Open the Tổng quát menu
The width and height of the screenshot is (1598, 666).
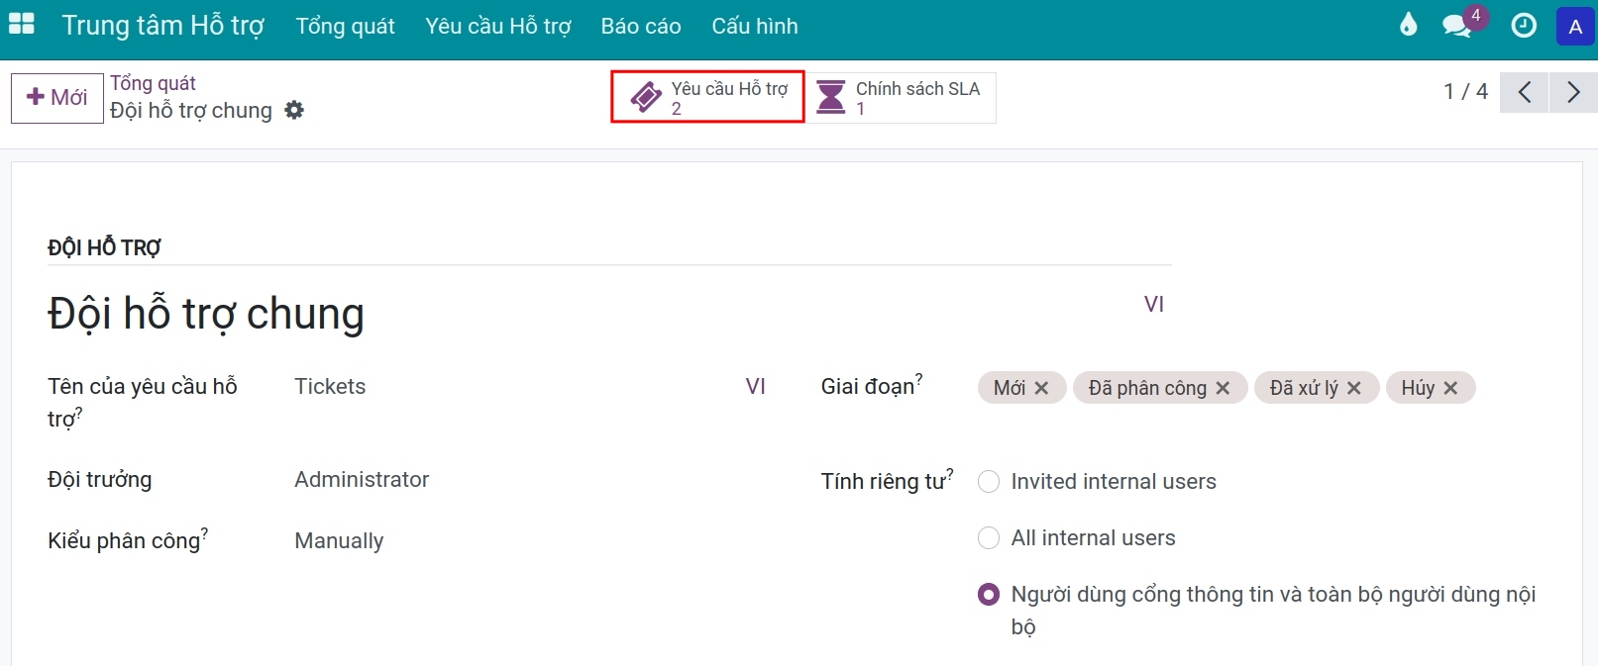point(345,27)
